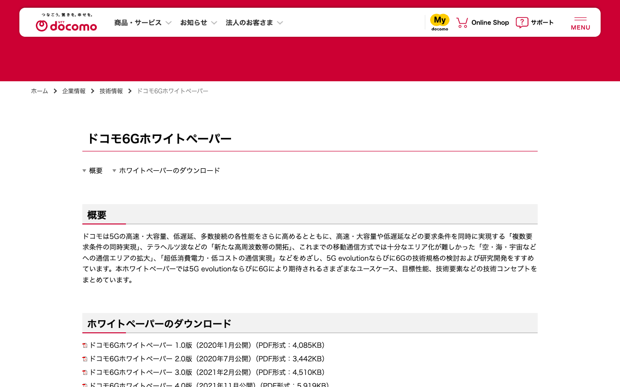
Task: Download ドコモ6Gホワイトペーパー 2.0版 PDF
Action: point(207,359)
